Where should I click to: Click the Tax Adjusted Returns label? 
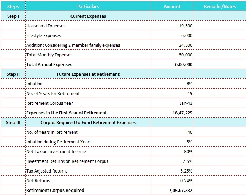(47, 171)
